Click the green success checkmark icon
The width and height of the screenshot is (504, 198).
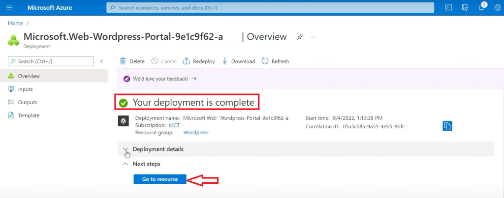(124, 103)
